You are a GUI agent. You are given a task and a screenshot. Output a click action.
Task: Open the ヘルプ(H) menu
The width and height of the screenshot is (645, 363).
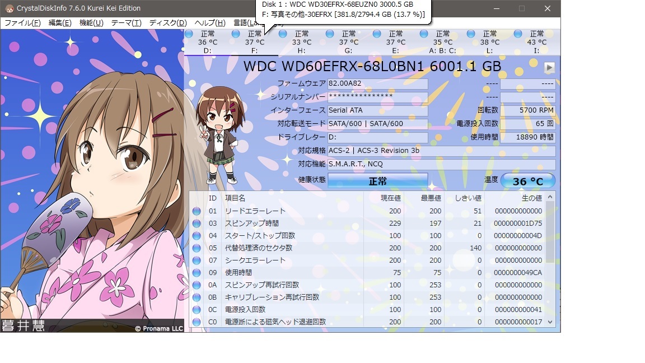point(210,23)
